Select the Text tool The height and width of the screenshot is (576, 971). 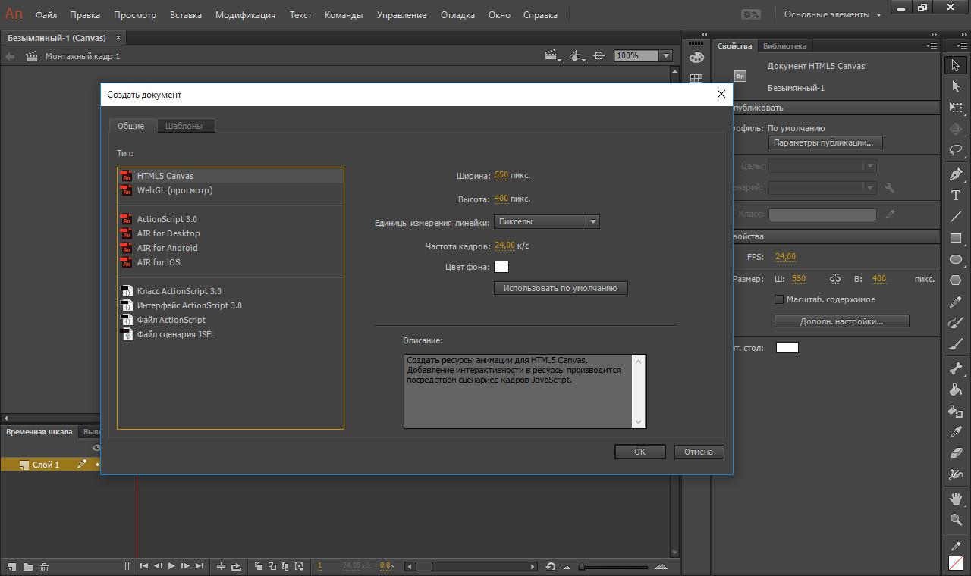(x=956, y=196)
